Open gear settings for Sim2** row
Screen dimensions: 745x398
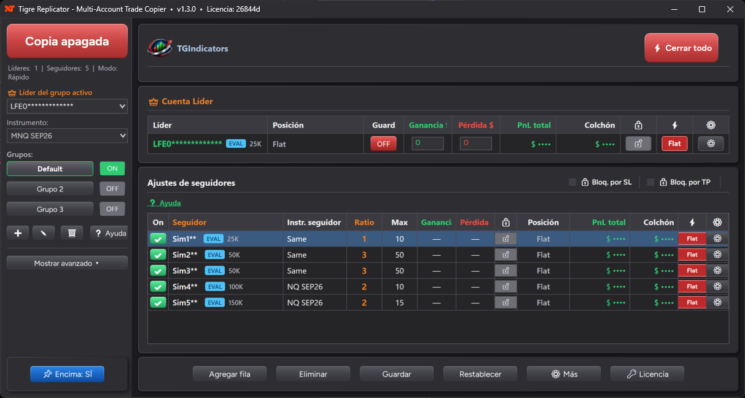point(717,254)
